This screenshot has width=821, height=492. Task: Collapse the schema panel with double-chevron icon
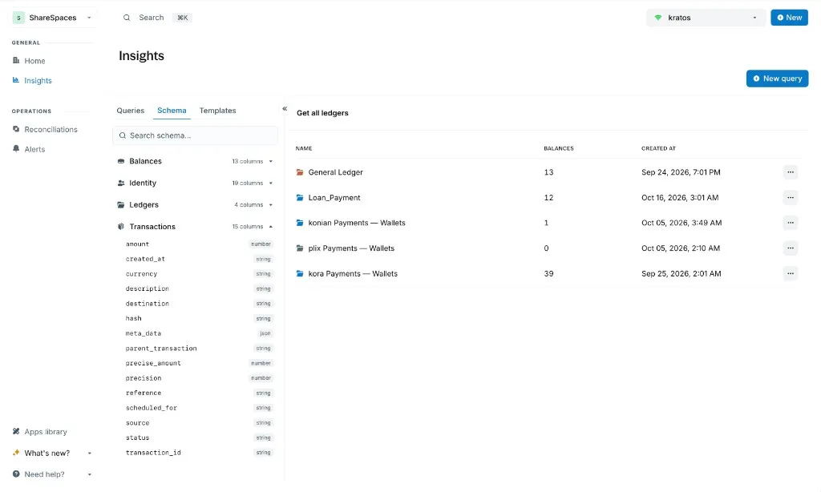285,109
